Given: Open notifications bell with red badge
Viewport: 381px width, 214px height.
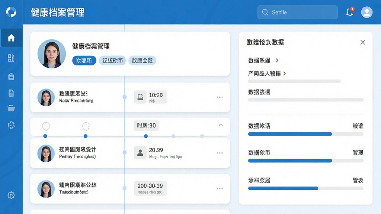Looking at the screenshot, I should point(350,12).
